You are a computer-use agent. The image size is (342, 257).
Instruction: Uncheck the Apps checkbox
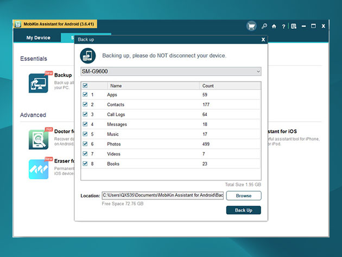click(85, 95)
